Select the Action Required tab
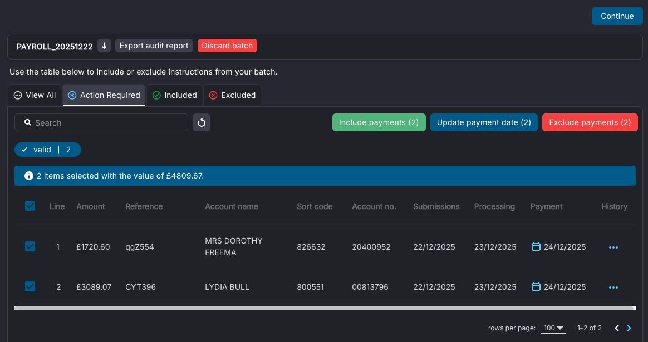 pyautogui.click(x=104, y=95)
